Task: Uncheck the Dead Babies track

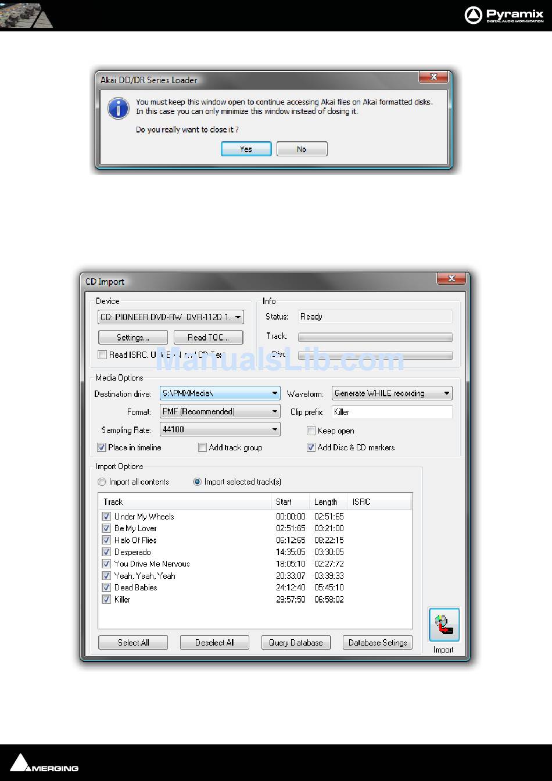Action: [106, 587]
